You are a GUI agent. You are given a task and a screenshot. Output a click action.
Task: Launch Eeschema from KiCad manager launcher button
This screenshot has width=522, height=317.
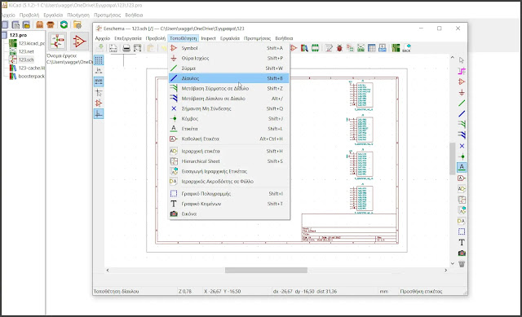click(x=58, y=42)
